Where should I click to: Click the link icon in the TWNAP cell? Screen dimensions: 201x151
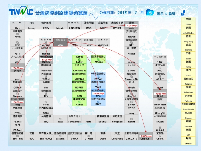click(x=98, y=76)
